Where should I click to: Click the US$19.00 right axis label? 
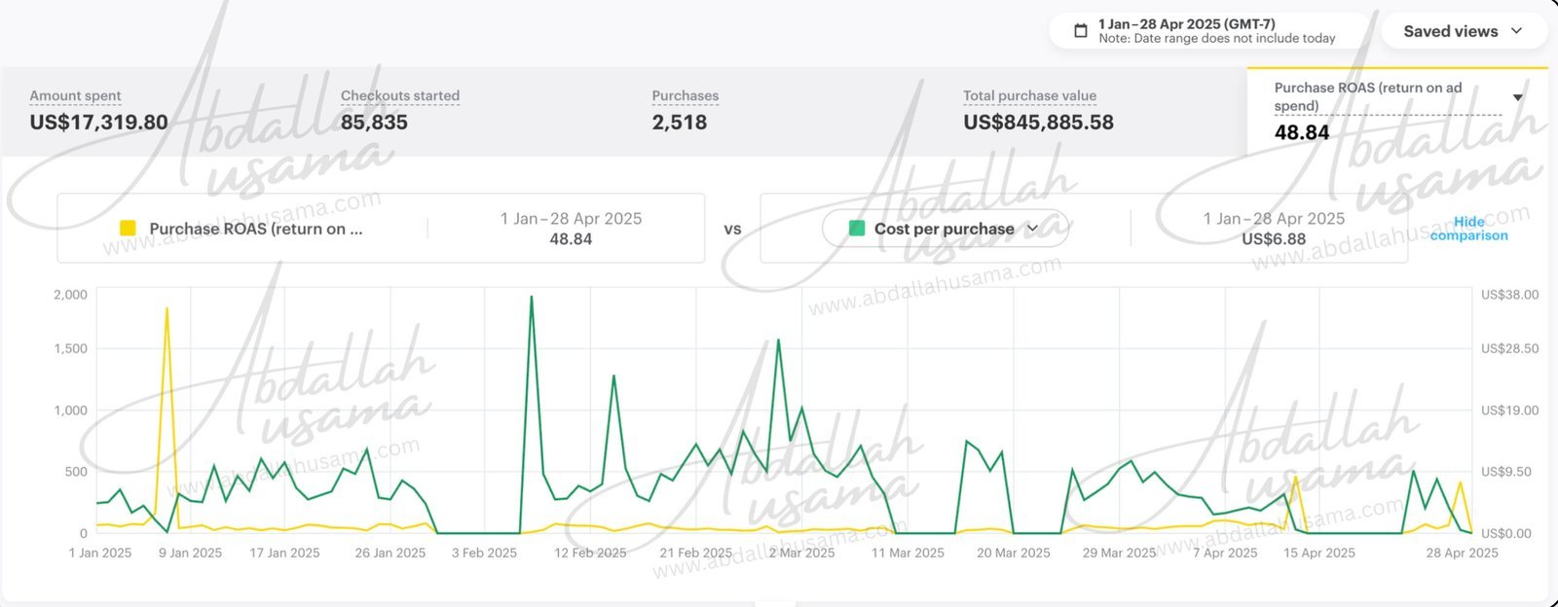point(1509,411)
